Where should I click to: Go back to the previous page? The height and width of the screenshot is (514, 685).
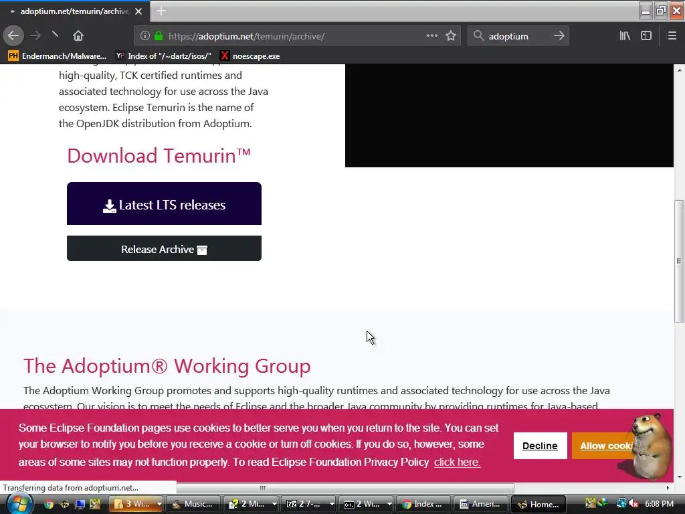tap(13, 35)
